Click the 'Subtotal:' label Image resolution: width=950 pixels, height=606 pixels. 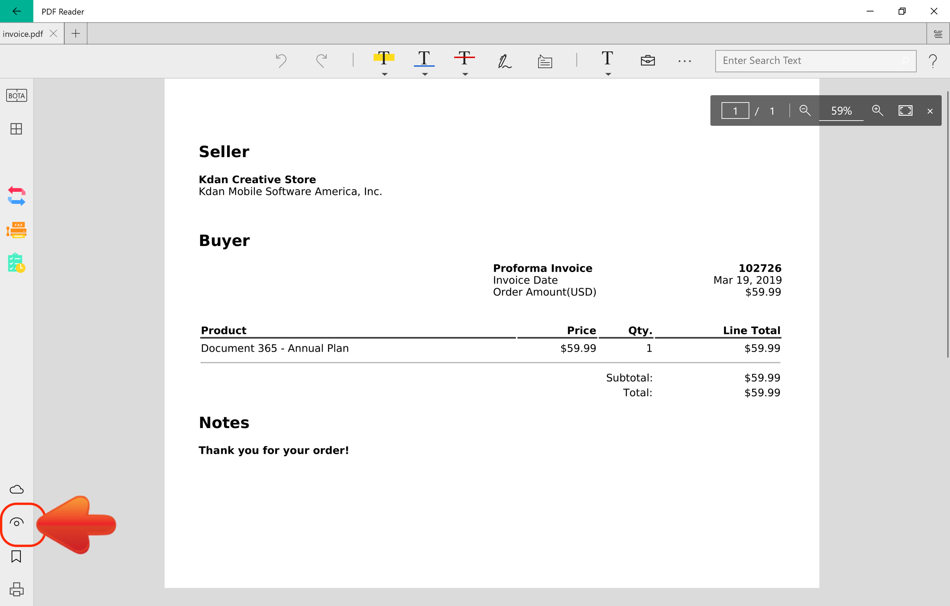tap(629, 378)
